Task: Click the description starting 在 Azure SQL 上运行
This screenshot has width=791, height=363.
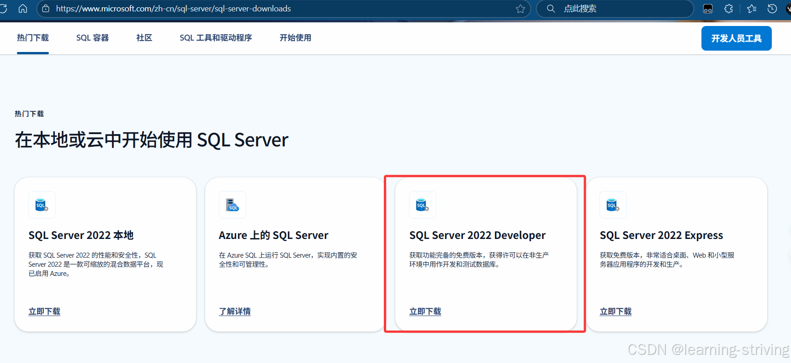Action: (288, 260)
